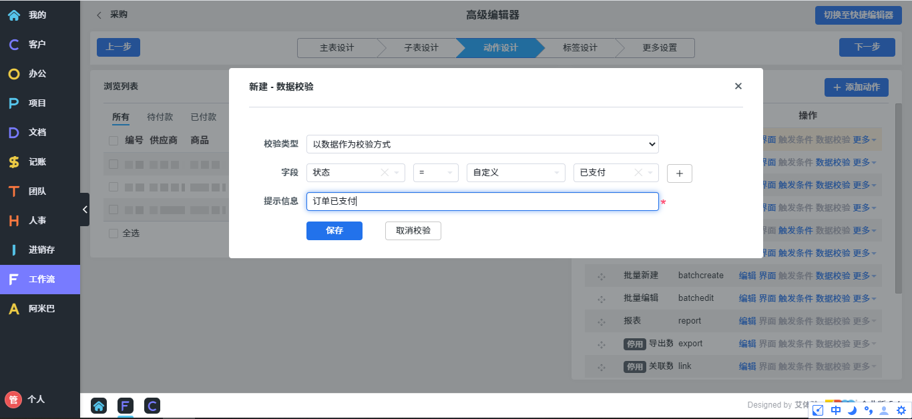Check the first row checkbox in list

(x=113, y=164)
